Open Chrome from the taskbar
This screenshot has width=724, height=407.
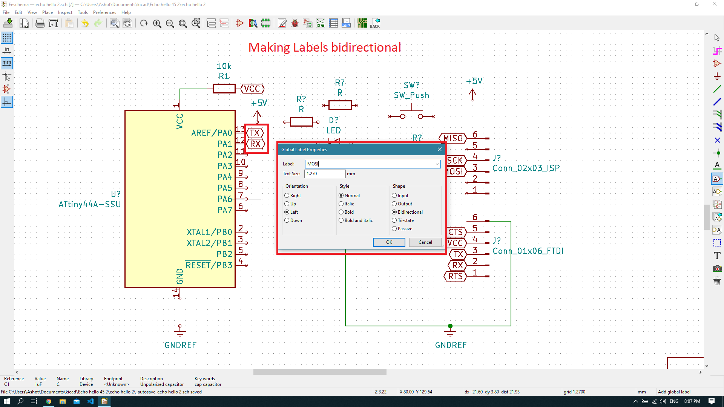pyautogui.click(x=49, y=401)
